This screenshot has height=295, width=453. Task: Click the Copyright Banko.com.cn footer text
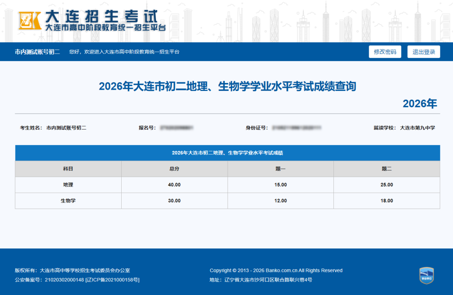pos(276,270)
